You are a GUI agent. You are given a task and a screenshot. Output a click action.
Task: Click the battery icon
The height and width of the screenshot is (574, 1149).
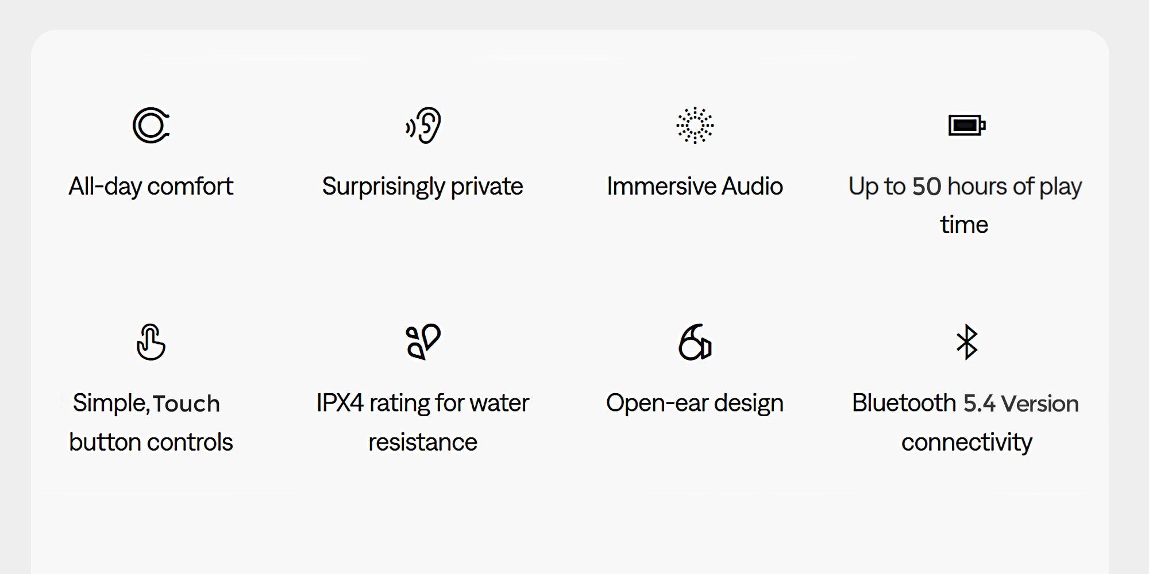click(x=966, y=125)
